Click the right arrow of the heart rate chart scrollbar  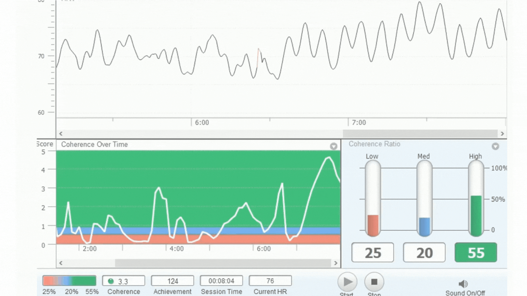tap(502, 134)
